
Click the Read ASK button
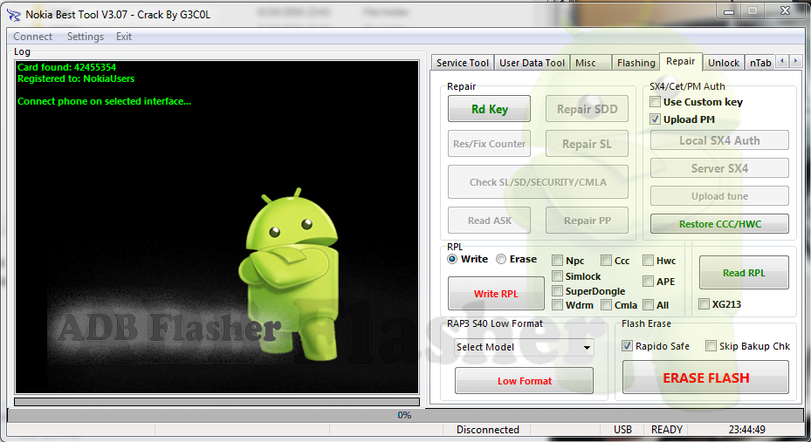(x=489, y=221)
